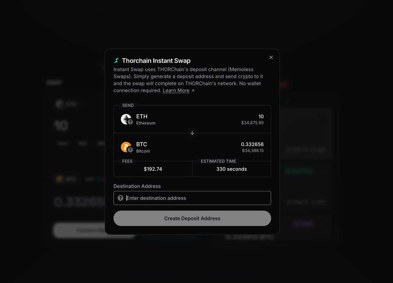Viewport: 393px width, 283px height.
Task: Click the send amount of 10
Action: click(x=261, y=116)
